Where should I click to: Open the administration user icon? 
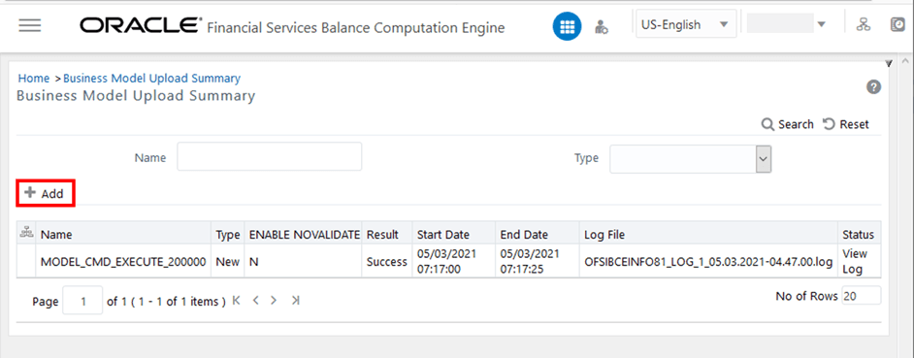[601, 26]
